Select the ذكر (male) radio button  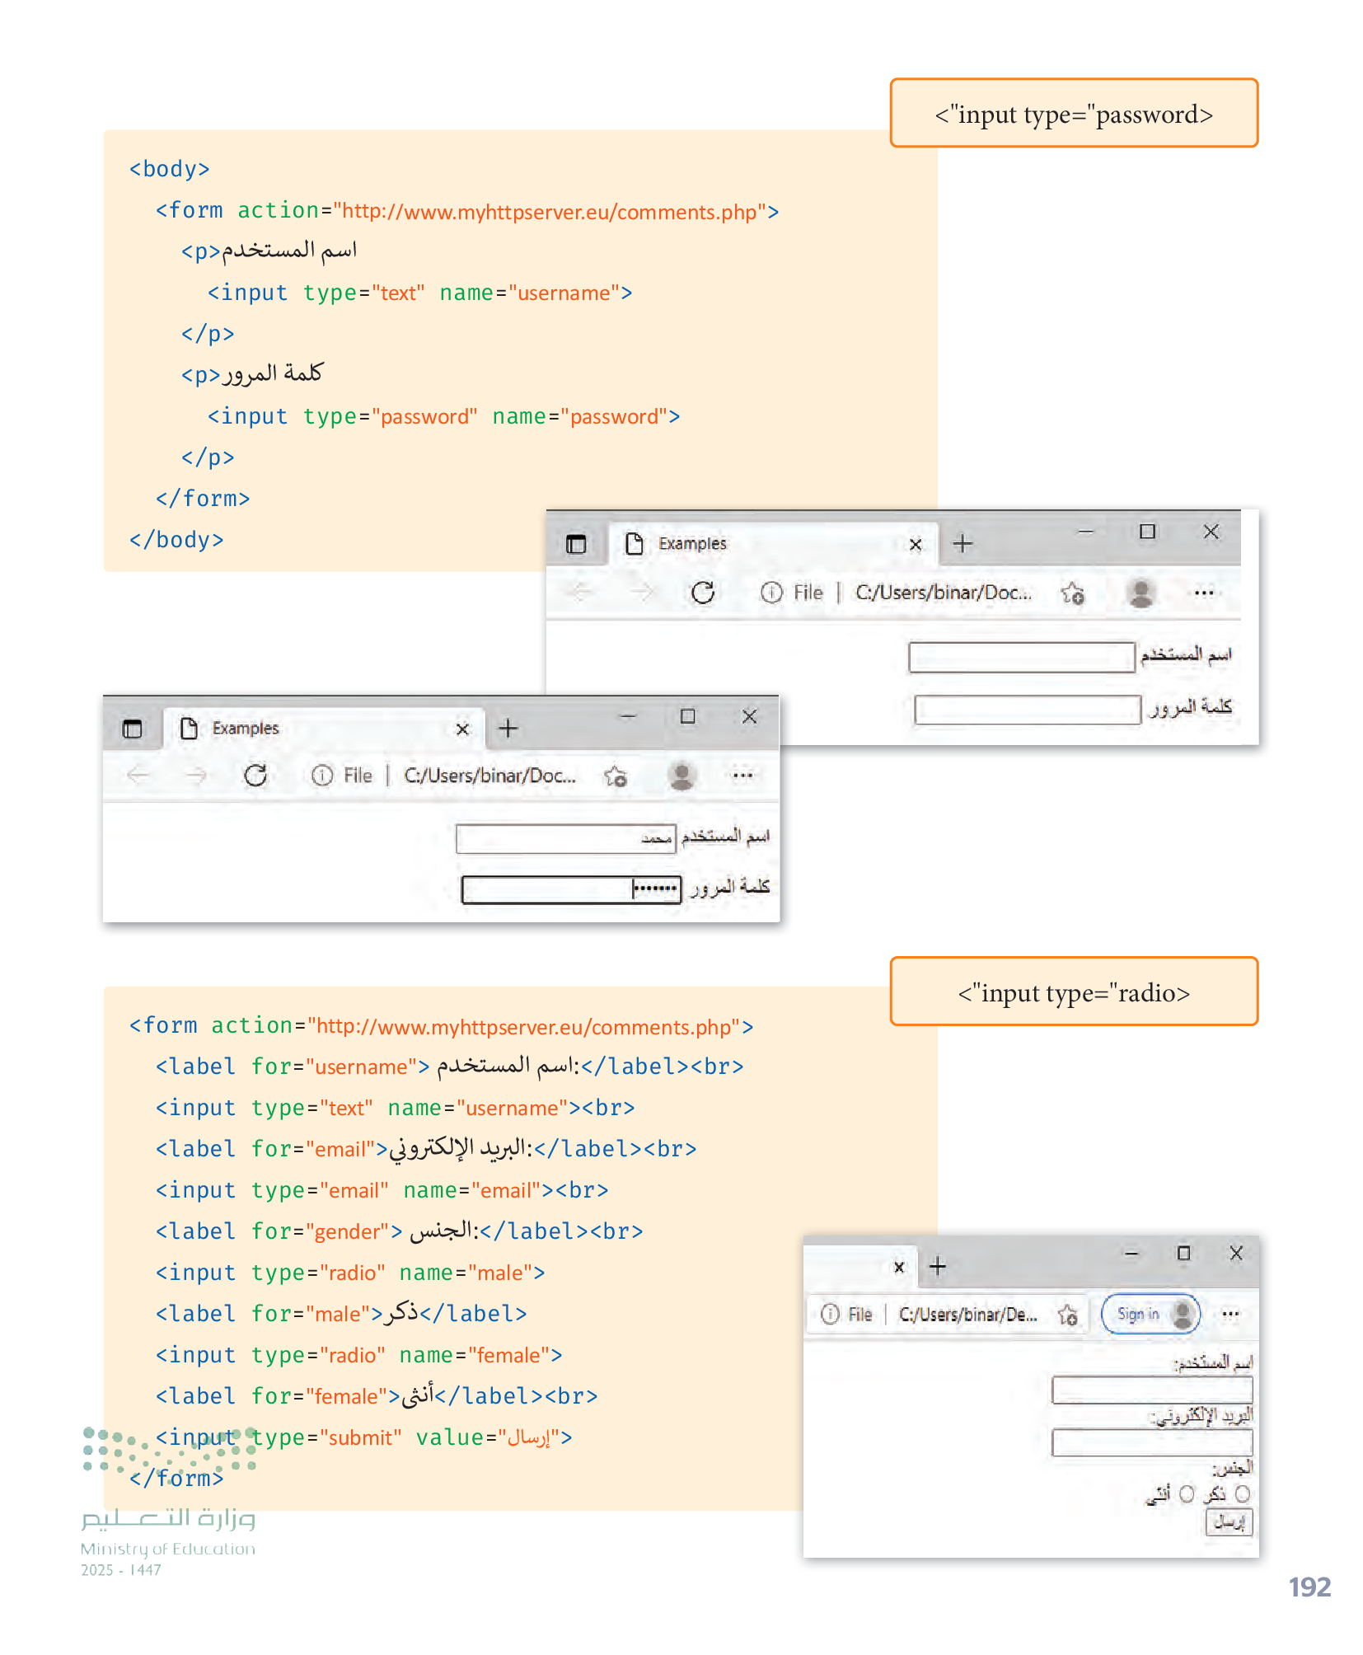click(x=1243, y=1494)
